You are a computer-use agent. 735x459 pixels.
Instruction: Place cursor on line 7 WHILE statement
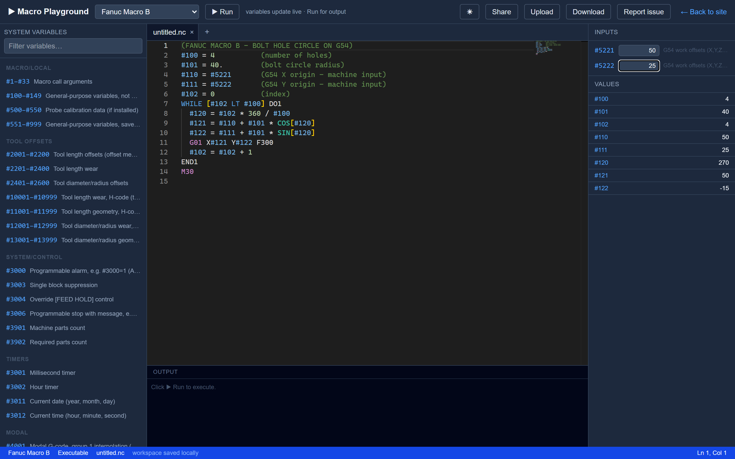pyautogui.click(x=231, y=104)
